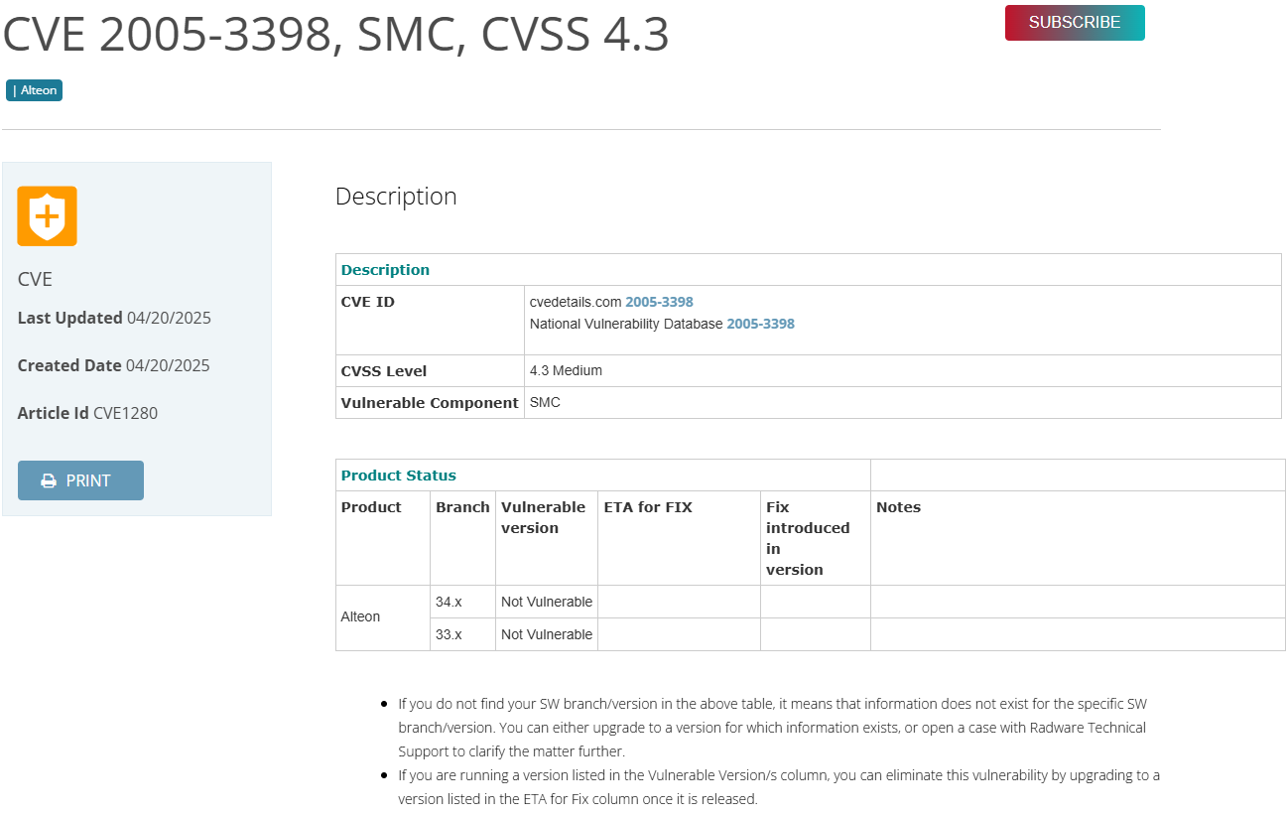Click the Article Id CVE1280 text
The height and width of the screenshot is (817, 1287).
click(x=87, y=413)
